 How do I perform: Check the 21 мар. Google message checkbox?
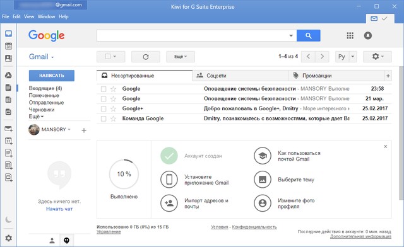(104, 99)
